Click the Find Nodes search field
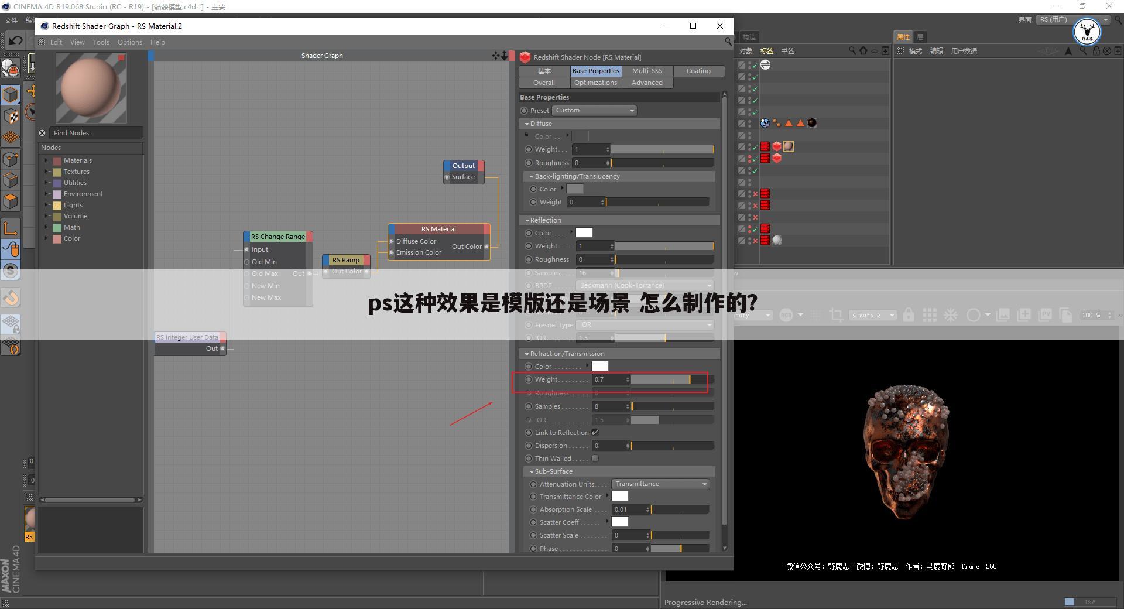Viewport: 1124px width, 609px height. click(95, 133)
